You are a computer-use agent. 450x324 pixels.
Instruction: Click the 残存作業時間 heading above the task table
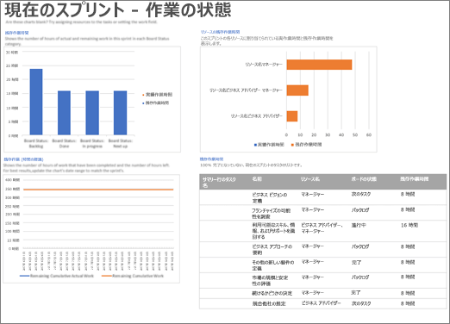211,159
